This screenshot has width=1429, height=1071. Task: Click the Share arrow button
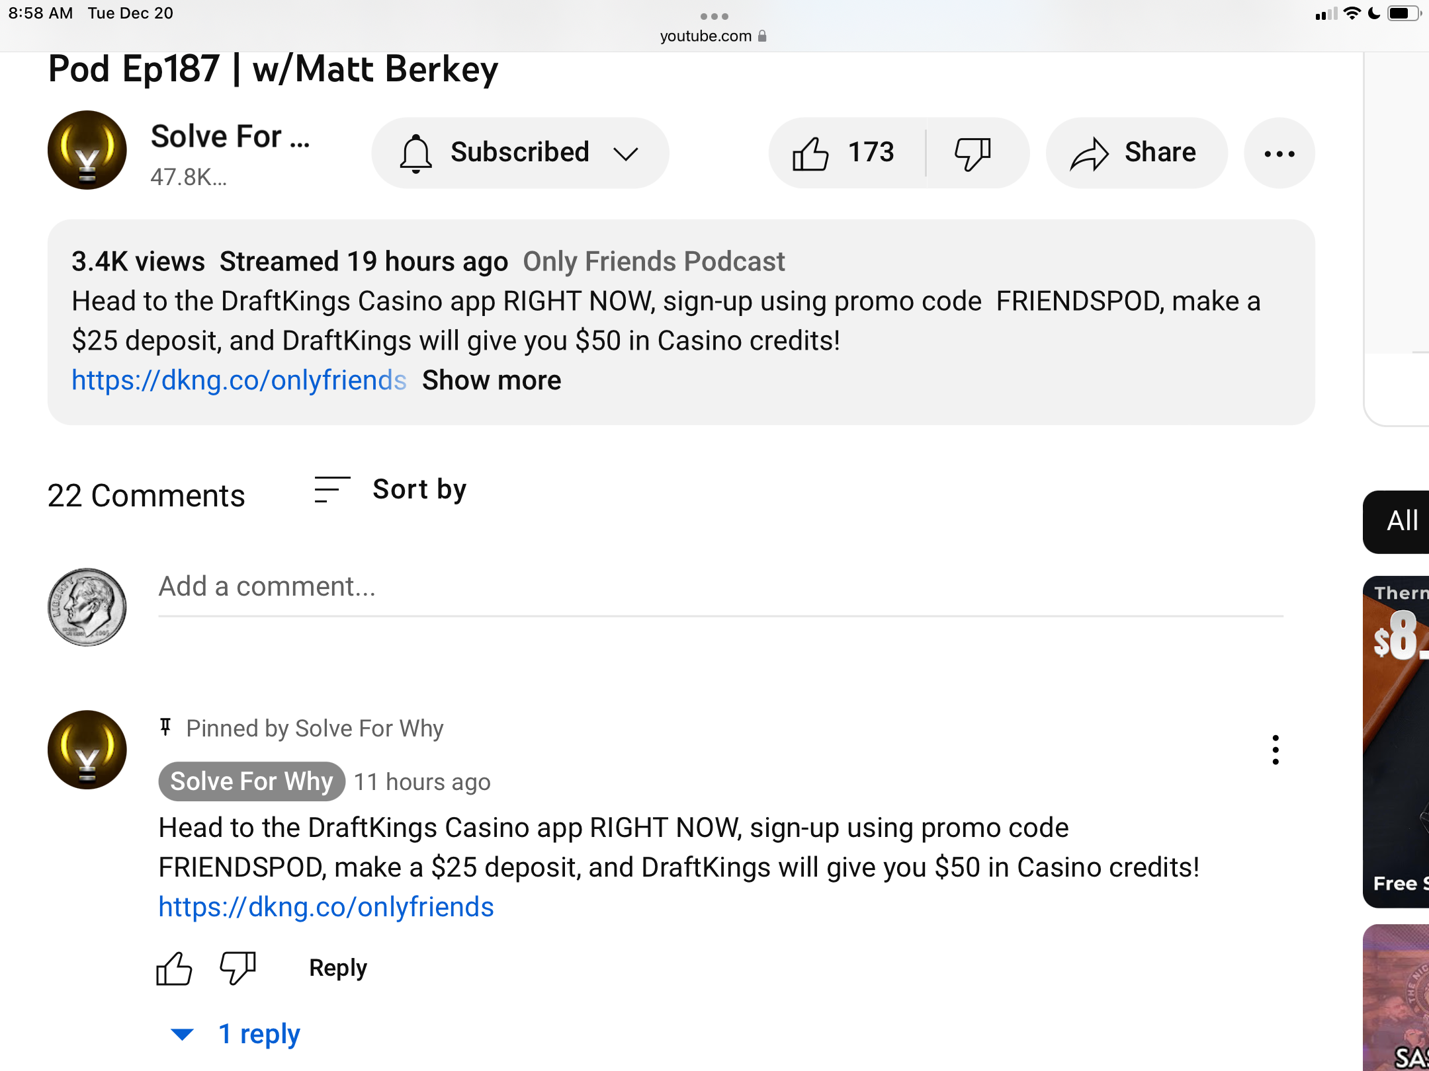1137,153
